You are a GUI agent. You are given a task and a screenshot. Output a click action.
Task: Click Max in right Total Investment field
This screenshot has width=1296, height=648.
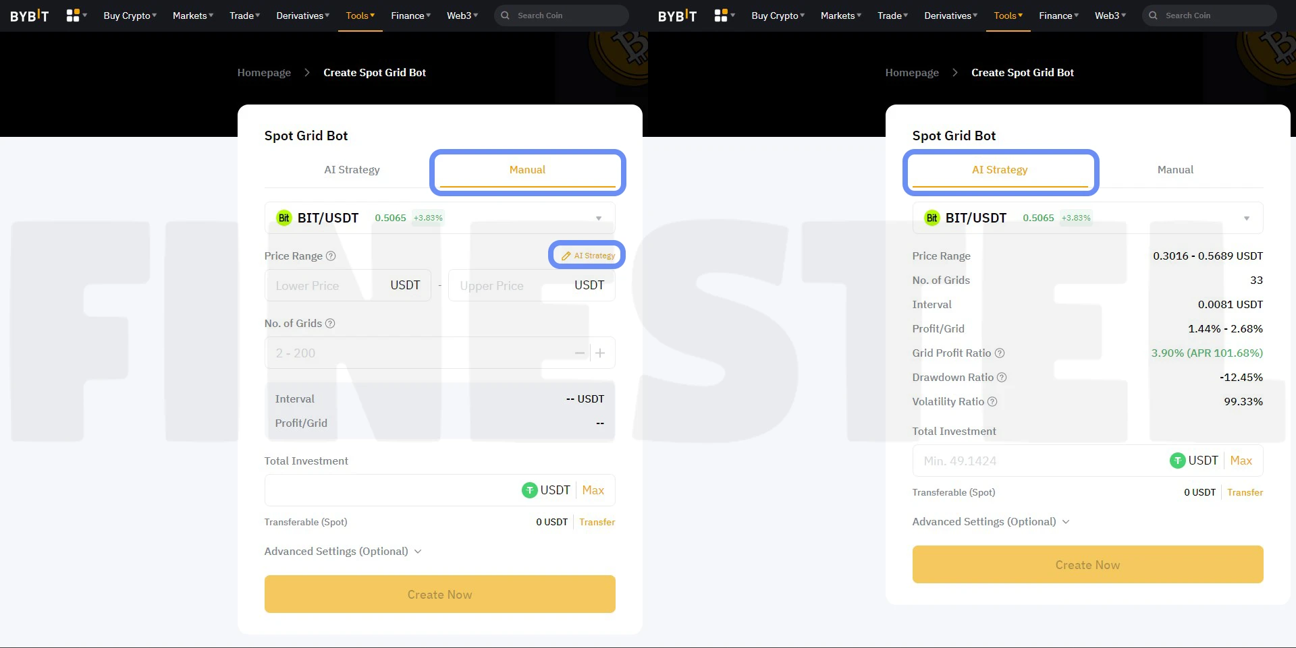(x=1241, y=461)
